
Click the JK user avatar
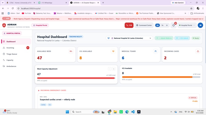click(x=200, y=25)
